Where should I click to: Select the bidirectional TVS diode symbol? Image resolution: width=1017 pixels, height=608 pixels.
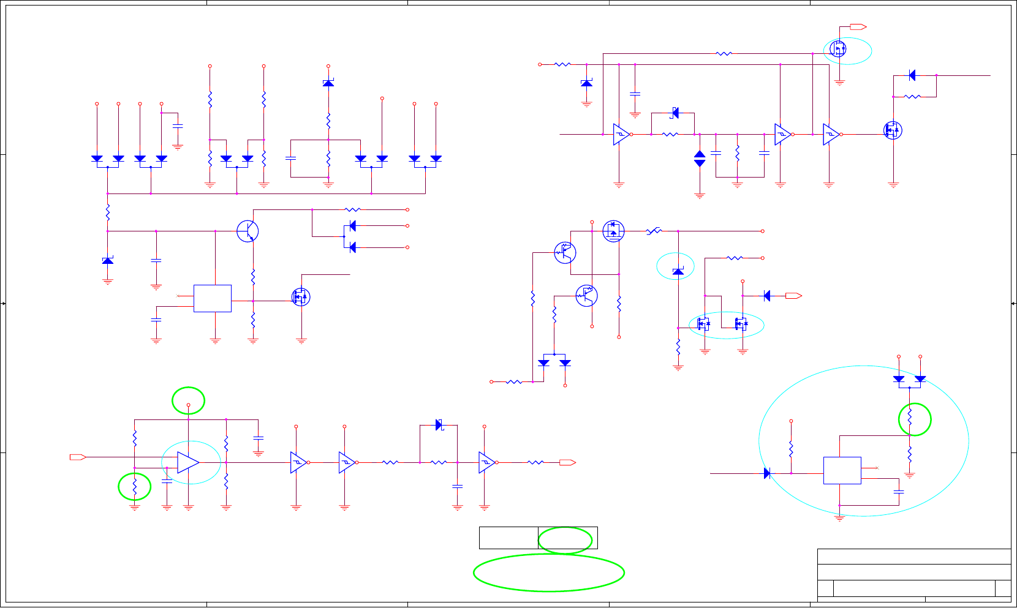(x=700, y=159)
